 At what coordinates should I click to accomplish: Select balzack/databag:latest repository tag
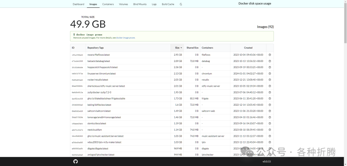(99, 61)
